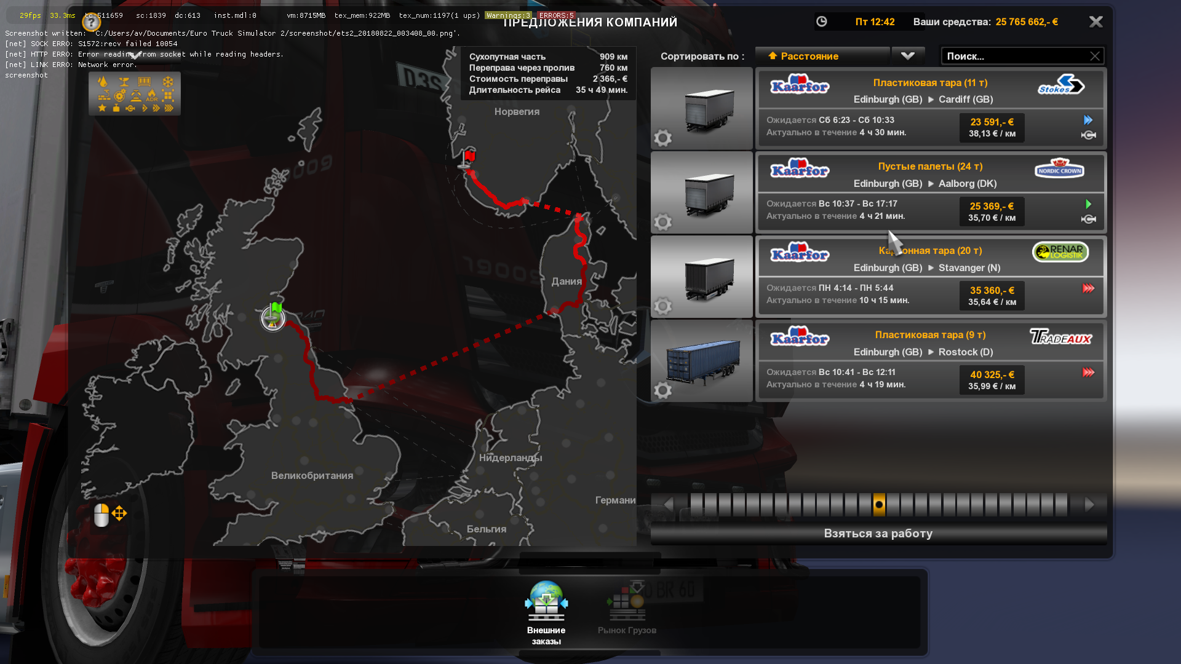Toggle sort order arrow beside Расстояние

(x=773, y=56)
